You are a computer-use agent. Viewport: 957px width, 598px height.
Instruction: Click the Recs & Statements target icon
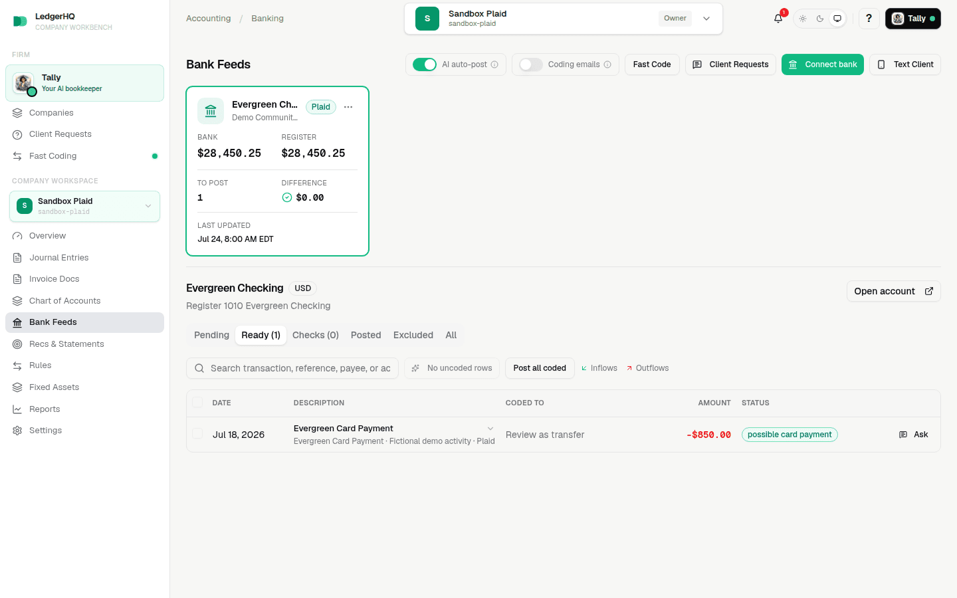17,344
